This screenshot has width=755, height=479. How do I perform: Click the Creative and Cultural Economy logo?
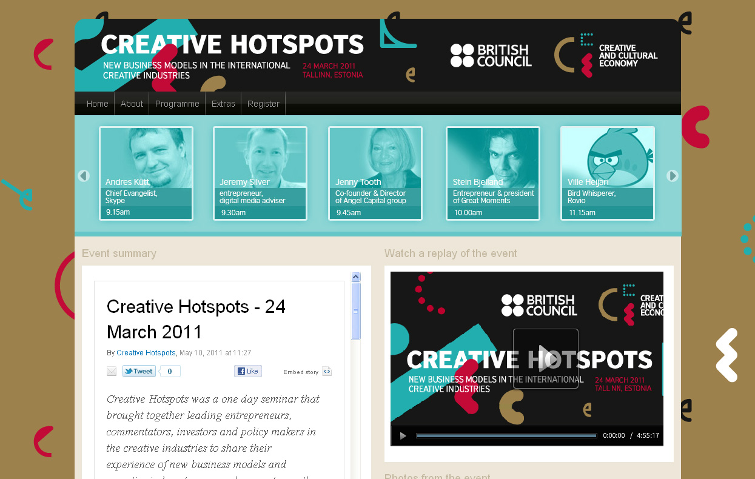606,55
